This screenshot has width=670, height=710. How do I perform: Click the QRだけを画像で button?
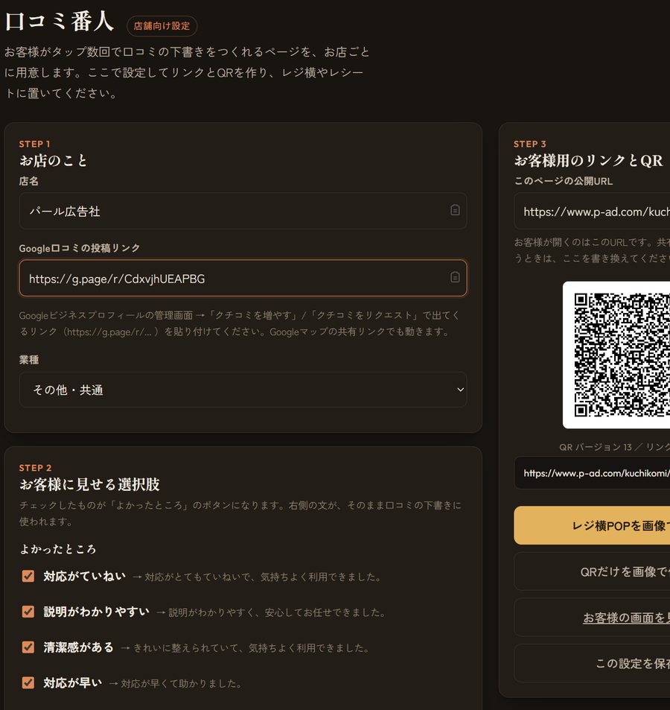592,571
